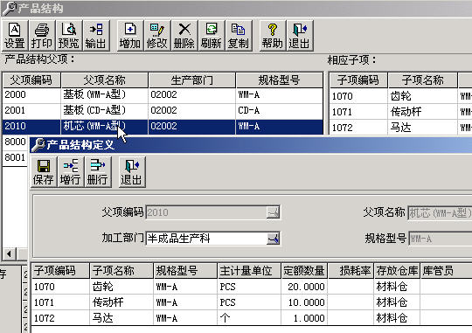This screenshot has height=333, width=472.
Task: Click 主计量单位 column header
Action: 248,271
